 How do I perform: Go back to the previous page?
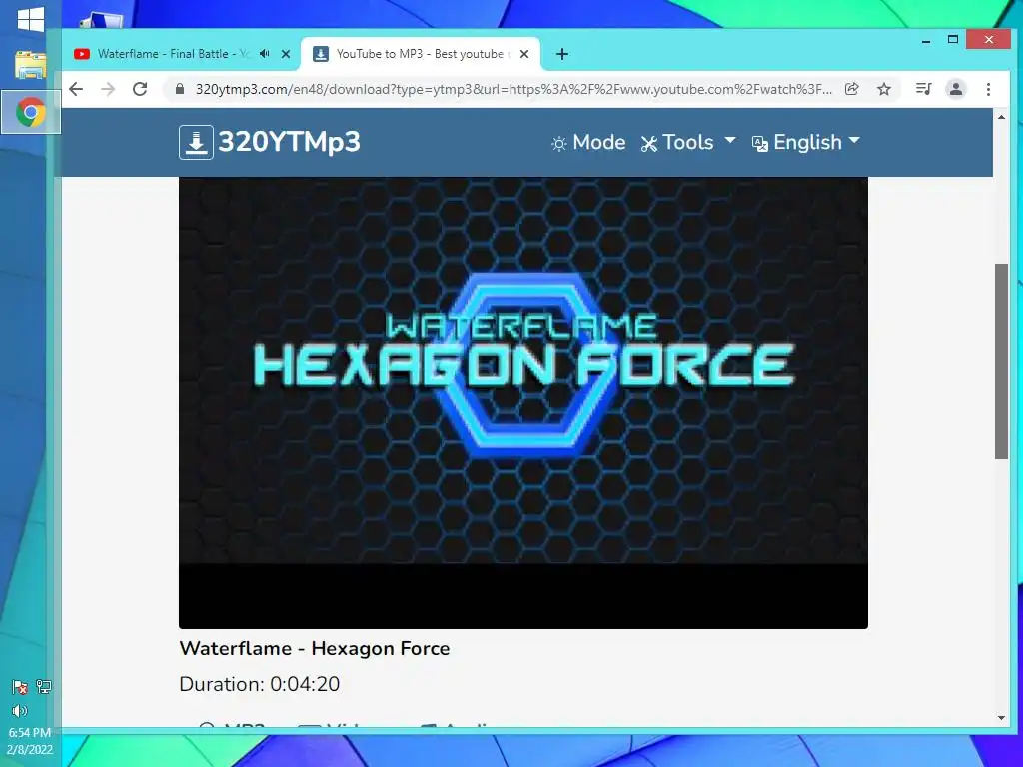click(76, 89)
